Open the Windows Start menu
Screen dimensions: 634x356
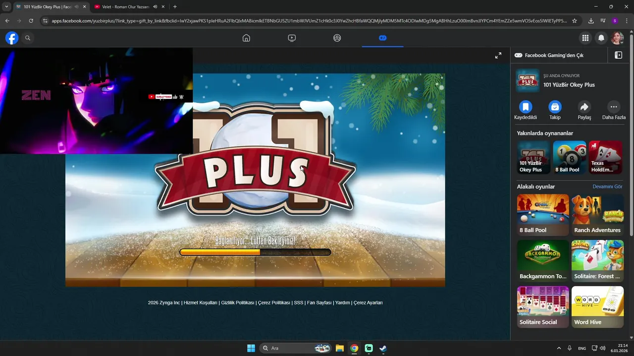[x=251, y=348]
